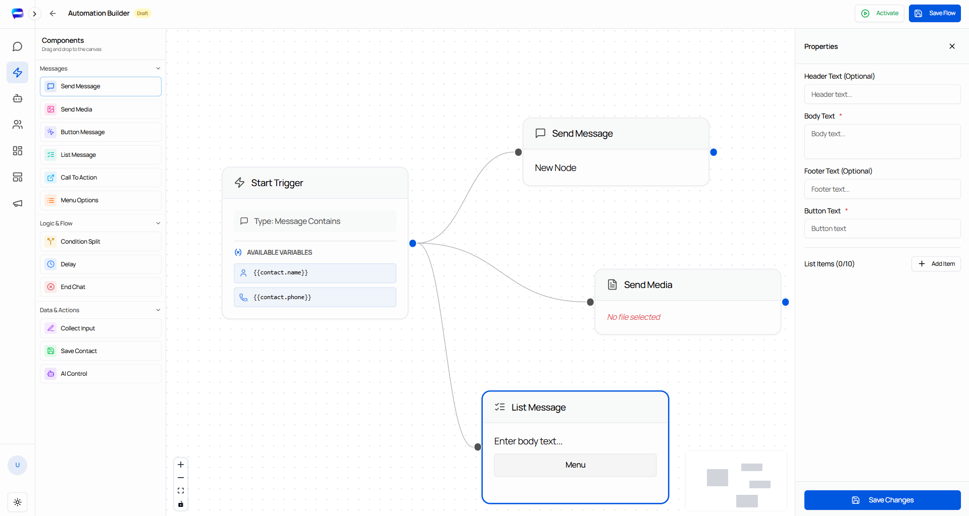
Task: Click the Save Flow button
Action: pyautogui.click(x=934, y=14)
